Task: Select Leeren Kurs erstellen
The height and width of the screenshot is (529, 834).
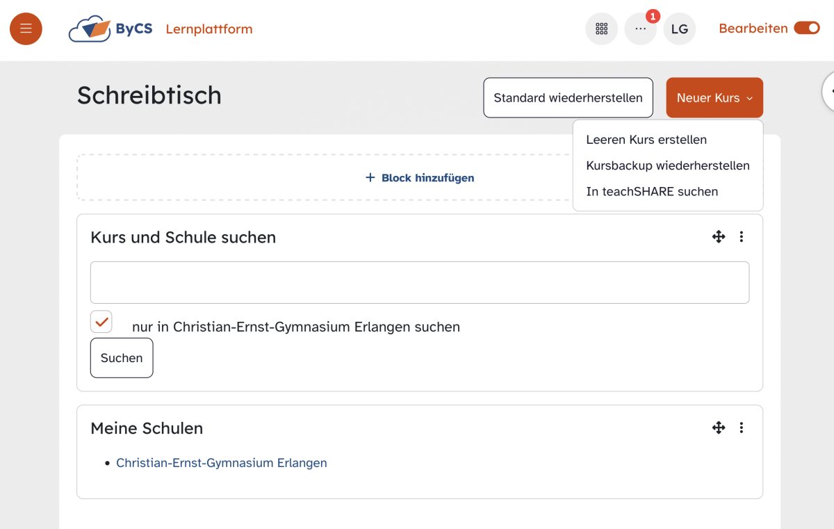Action: (x=646, y=140)
